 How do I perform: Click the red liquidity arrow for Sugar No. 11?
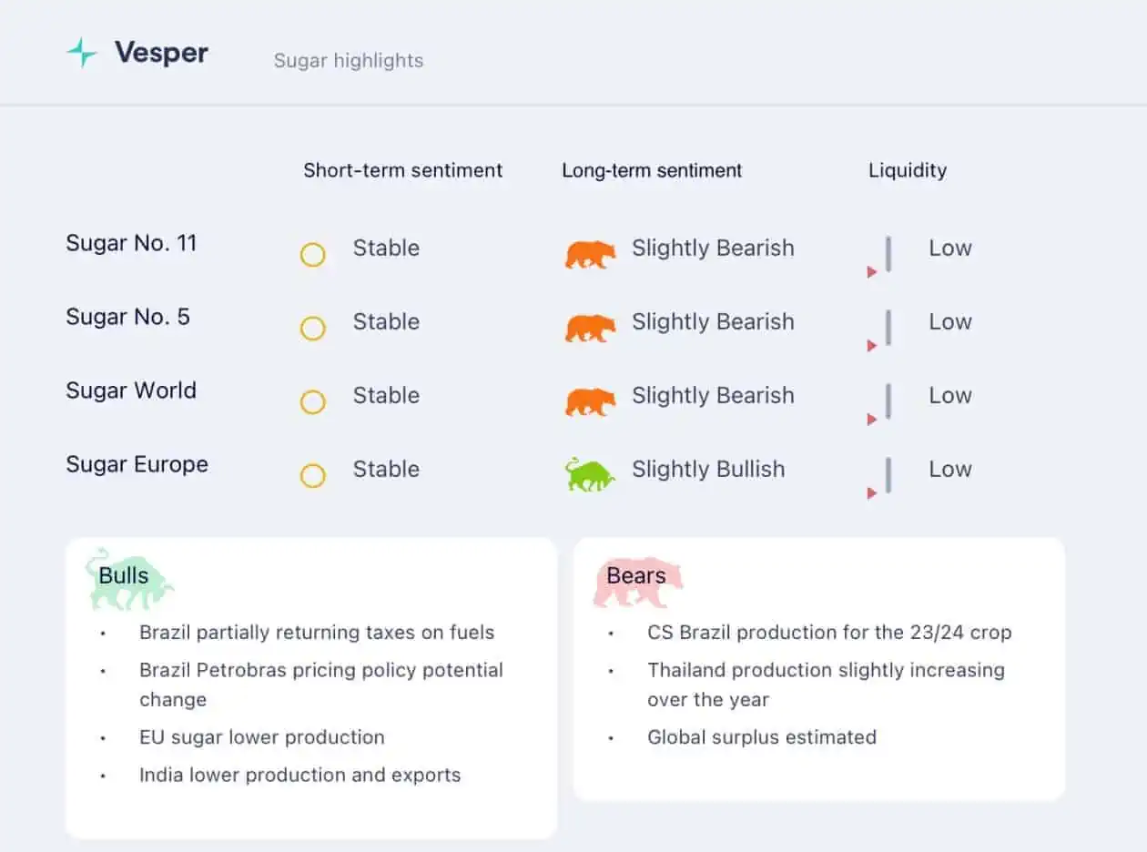coord(872,272)
